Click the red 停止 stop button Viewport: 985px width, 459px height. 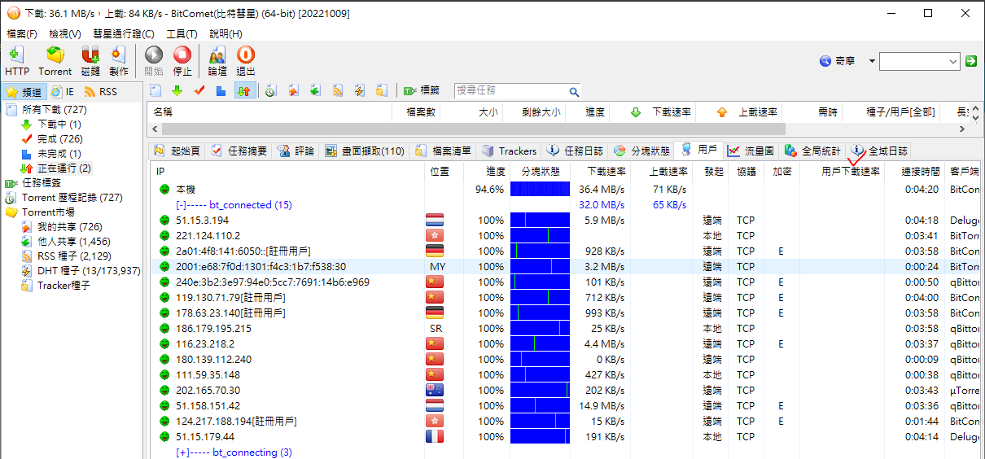tap(182, 61)
